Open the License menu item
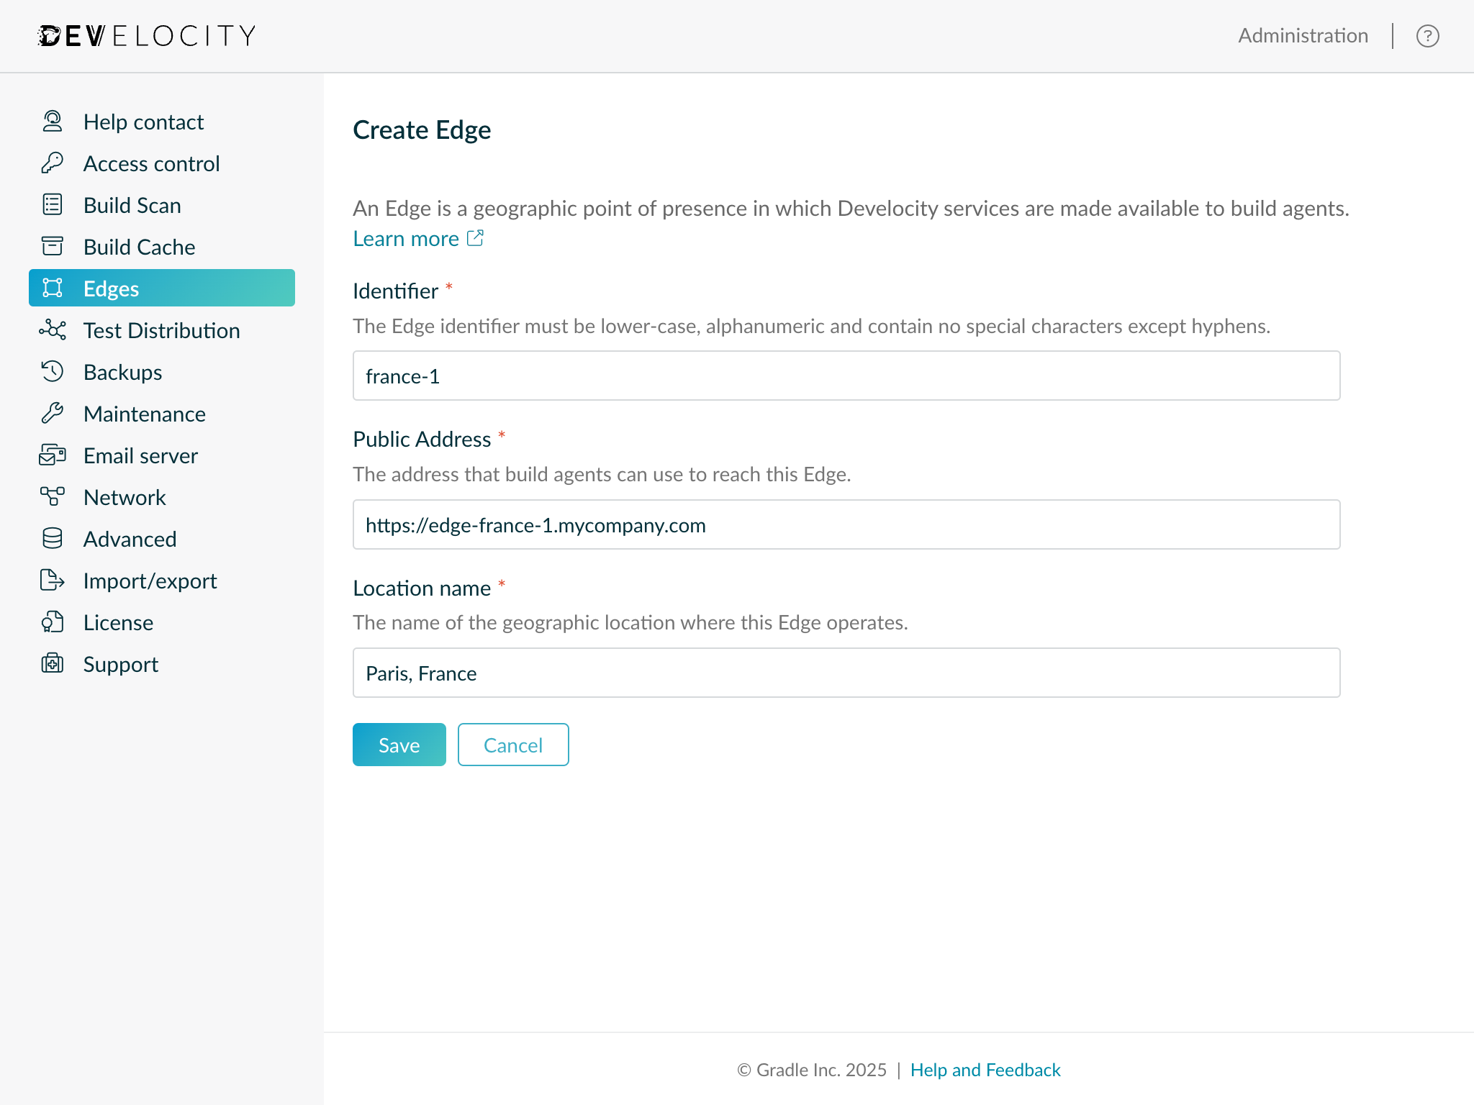 tap(118, 622)
